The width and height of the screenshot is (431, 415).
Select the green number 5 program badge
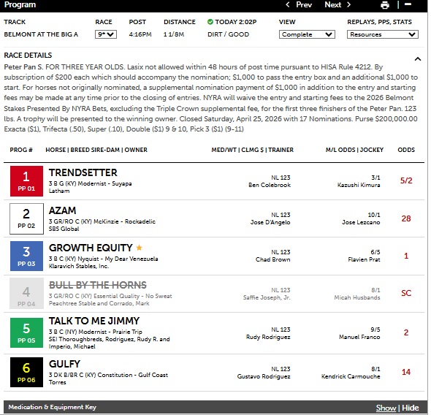click(26, 332)
